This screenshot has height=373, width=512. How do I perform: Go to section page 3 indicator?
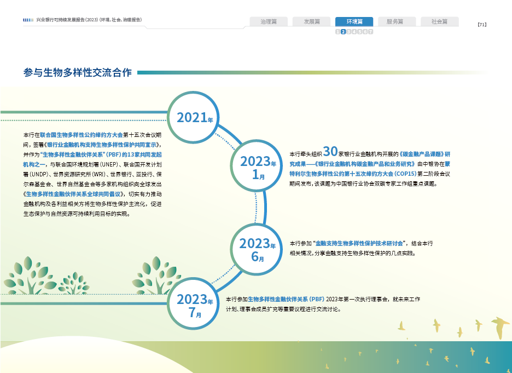pos(348,32)
